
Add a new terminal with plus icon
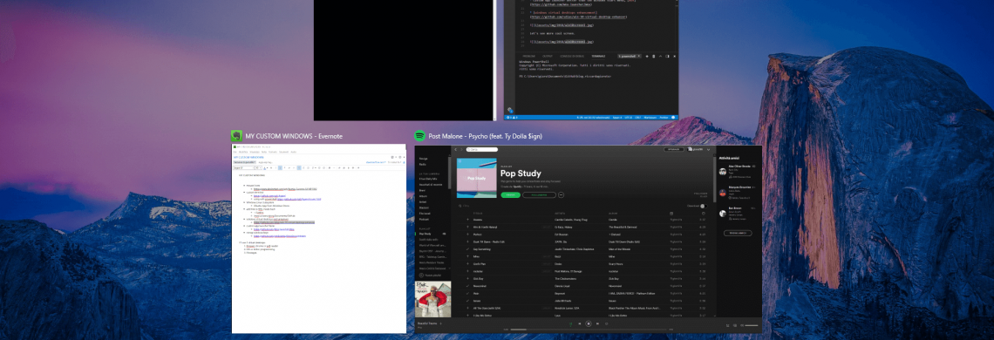point(647,57)
